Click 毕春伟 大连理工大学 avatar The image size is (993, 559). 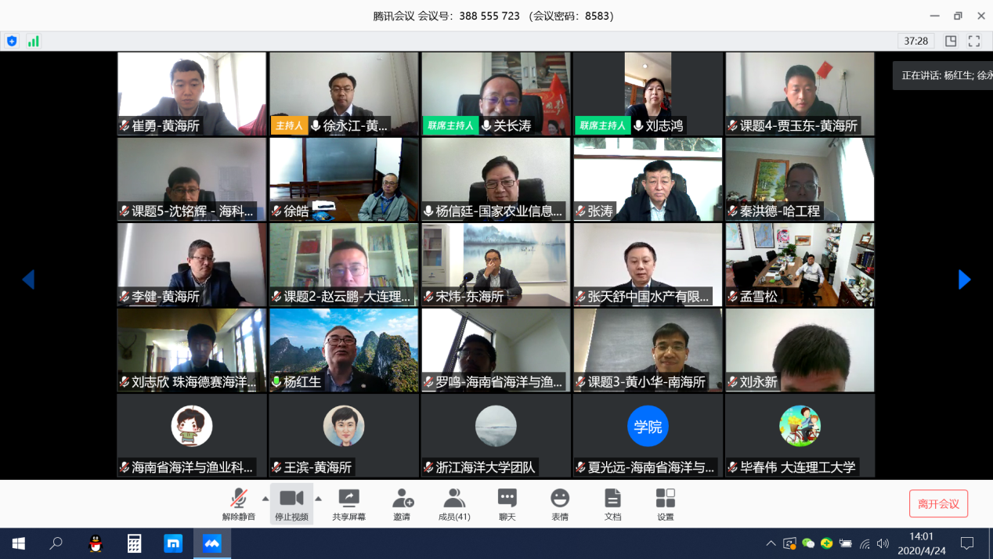coord(800,426)
